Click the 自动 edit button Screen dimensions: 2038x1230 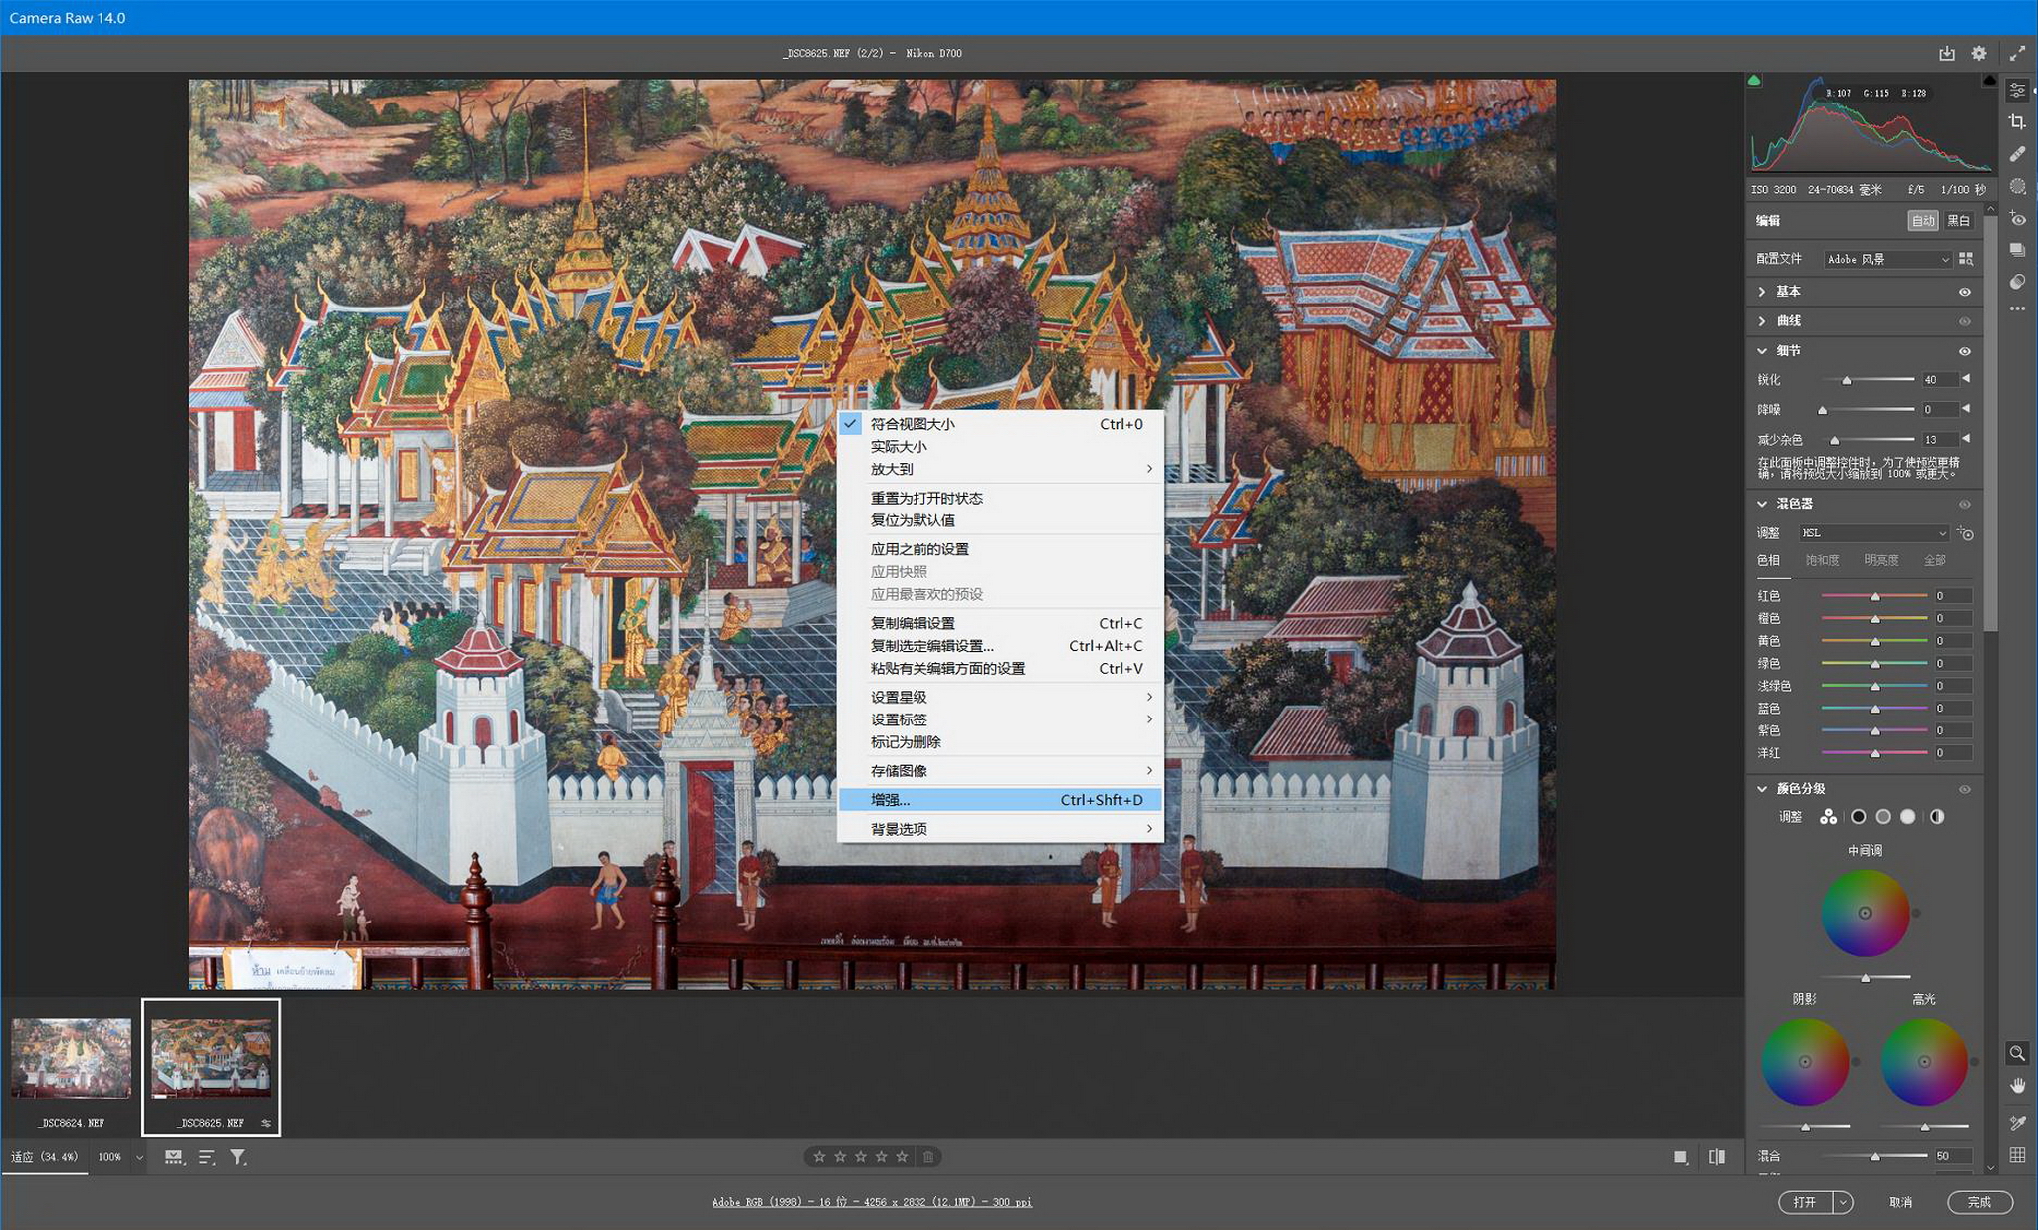(x=1923, y=221)
